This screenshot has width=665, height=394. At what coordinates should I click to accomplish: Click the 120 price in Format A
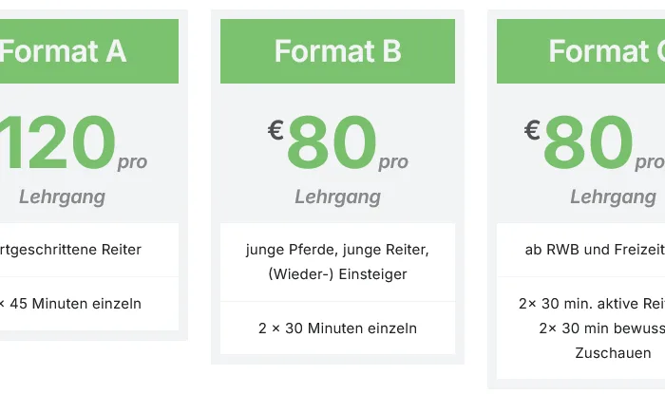point(62,142)
